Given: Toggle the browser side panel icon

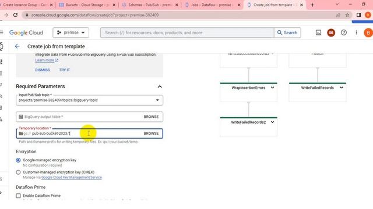Looking at the screenshot, I should tap(358, 15).
